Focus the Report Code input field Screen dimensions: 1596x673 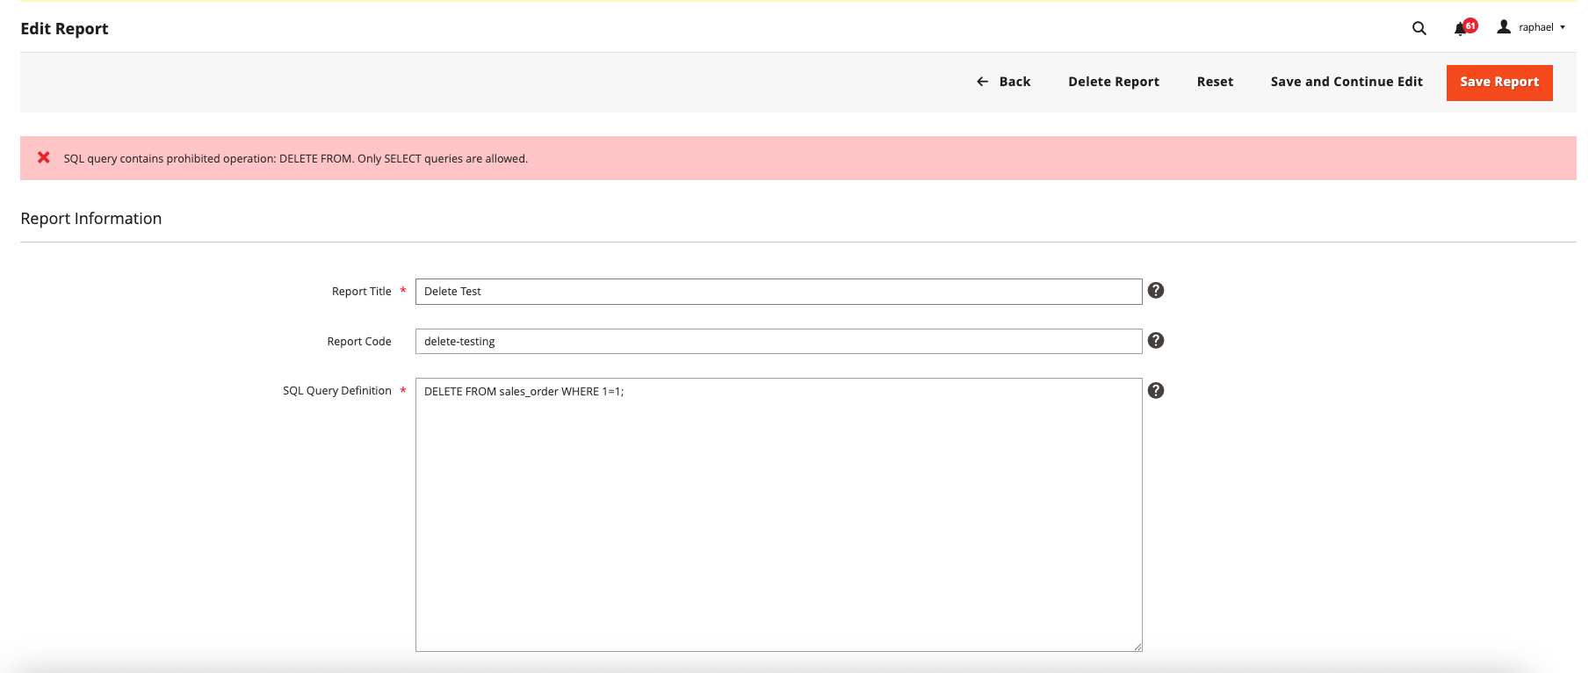coord(777,342)
